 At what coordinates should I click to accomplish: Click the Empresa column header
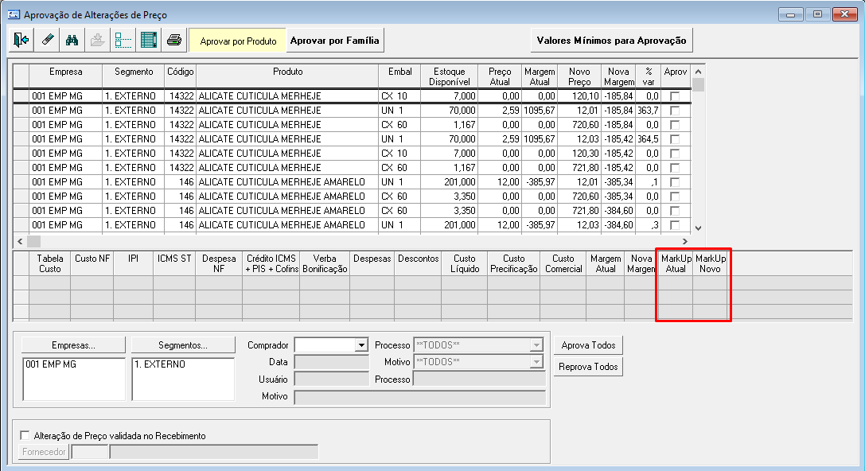[x=65, y=76]
